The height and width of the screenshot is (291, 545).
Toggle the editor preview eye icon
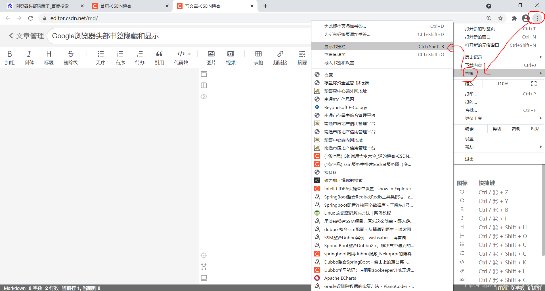204,97
